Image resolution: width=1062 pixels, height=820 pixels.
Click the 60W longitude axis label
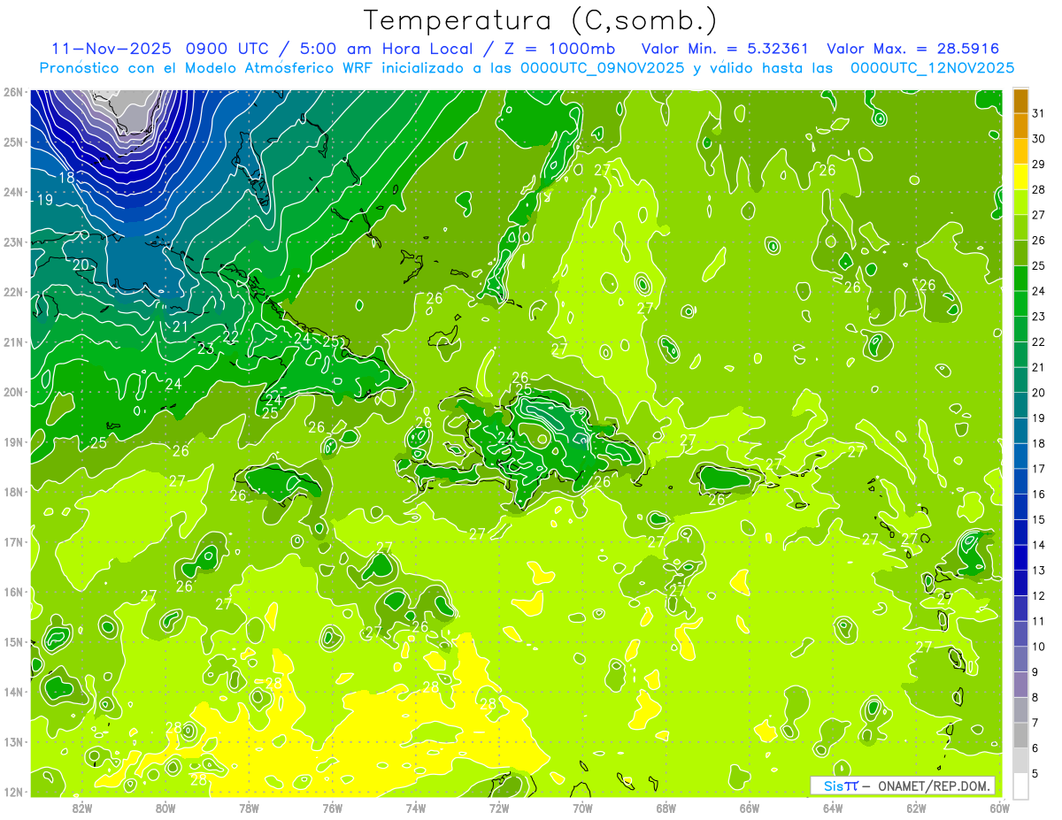coord(999,808)
